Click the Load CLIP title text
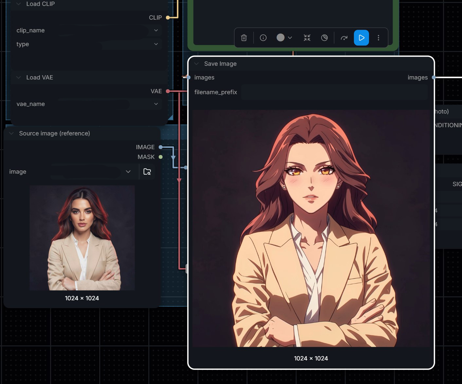This screenshot has height=384, width=462. tap(41, 4)
